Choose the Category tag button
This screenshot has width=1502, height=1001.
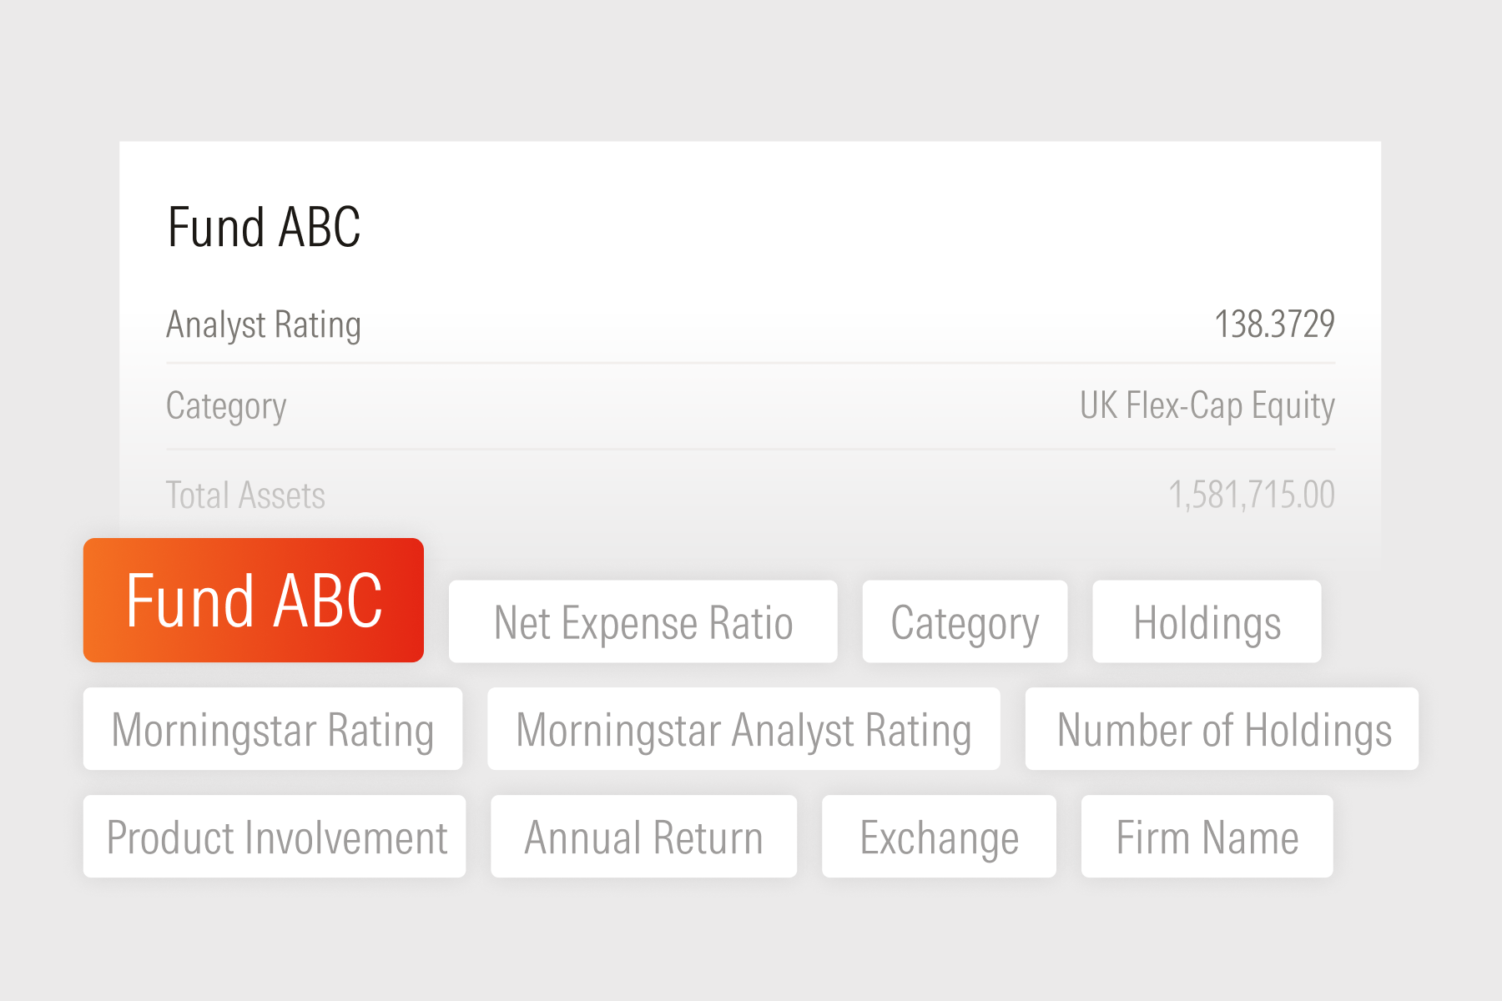click(x=965, y=622)
